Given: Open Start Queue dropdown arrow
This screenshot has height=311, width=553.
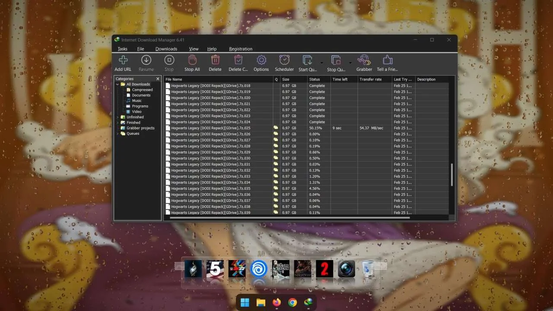Looking at the screenshot, I should pyautogui.click(x=321, y=63).
